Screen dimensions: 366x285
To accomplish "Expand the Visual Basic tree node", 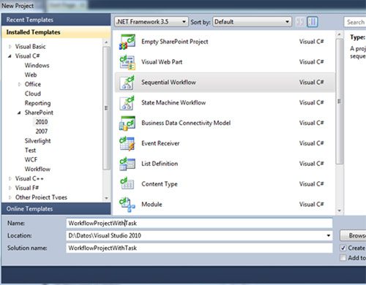I will pos(10,47).
